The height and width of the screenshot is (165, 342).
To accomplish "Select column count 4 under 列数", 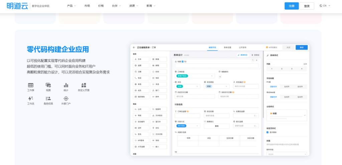I will tap(302, 69).
